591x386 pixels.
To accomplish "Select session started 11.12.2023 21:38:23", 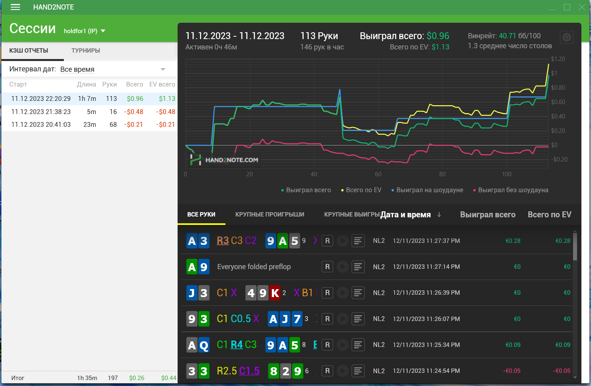I will coord(89,112).
